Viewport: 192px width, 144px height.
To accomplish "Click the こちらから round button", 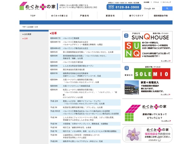I will point(159,140).
